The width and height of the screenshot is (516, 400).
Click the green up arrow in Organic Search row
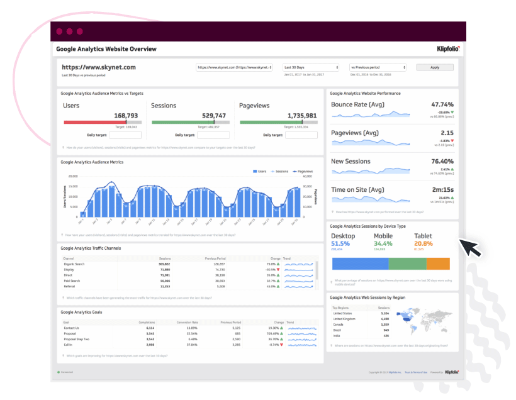tap(278, 264)
